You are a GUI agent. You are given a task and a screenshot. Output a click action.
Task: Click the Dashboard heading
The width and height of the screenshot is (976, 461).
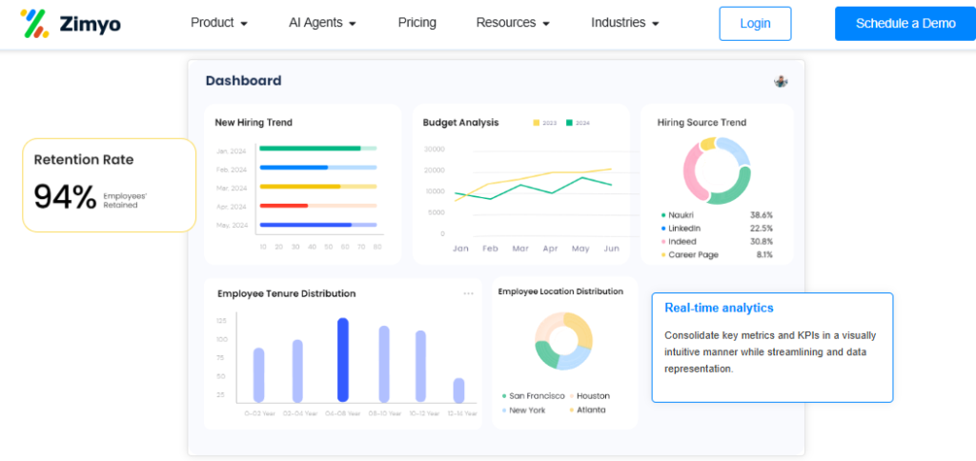[243, 81]
